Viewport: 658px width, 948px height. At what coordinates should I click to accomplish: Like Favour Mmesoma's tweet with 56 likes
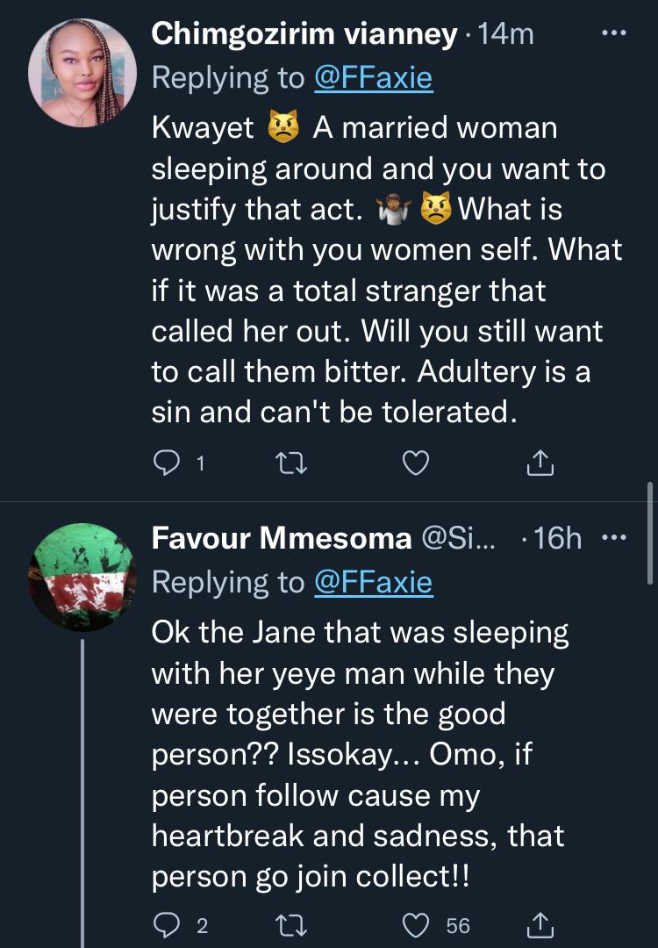pos(416,923)
